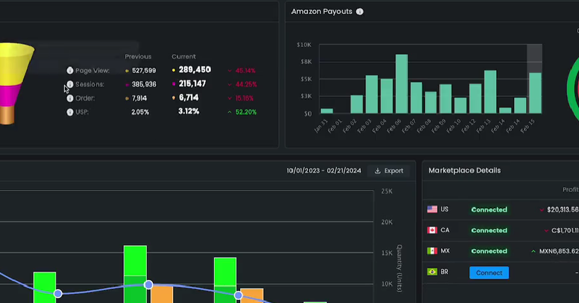The width and height of the screenshot is (579, 303).
Task: Click the Jan 31 payout bar
Action: tap(327, 111)
